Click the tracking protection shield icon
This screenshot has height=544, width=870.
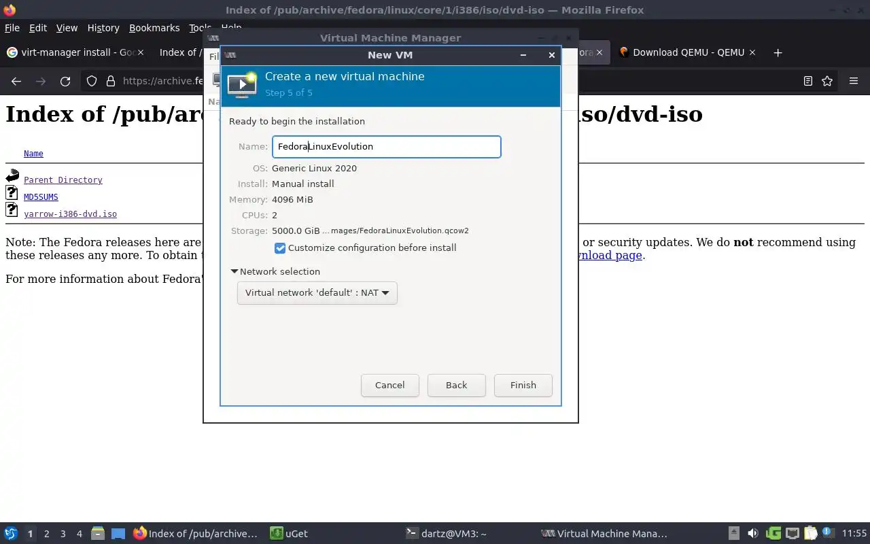pos(92,81)
